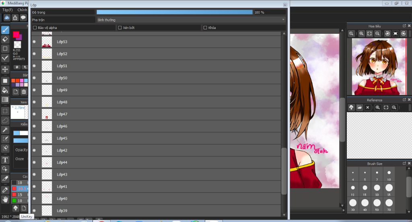
Task: Select layer Lớp49
Action: pos(156,90)
